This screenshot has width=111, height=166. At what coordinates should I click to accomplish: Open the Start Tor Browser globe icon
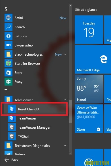coord(8,63)
